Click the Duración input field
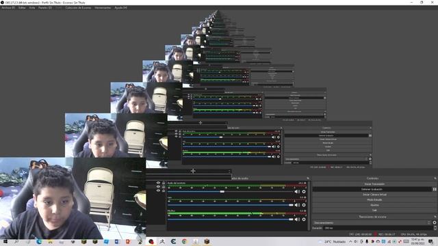438x246 pixels. pyautogui.click(x=378, y=228)
